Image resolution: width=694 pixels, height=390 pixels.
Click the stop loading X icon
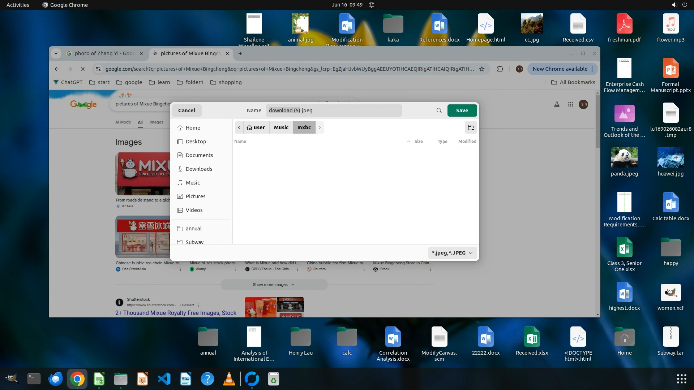(82, 69)
